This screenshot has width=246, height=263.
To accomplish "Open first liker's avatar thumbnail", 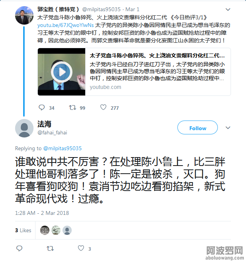I will coord(44,230).
